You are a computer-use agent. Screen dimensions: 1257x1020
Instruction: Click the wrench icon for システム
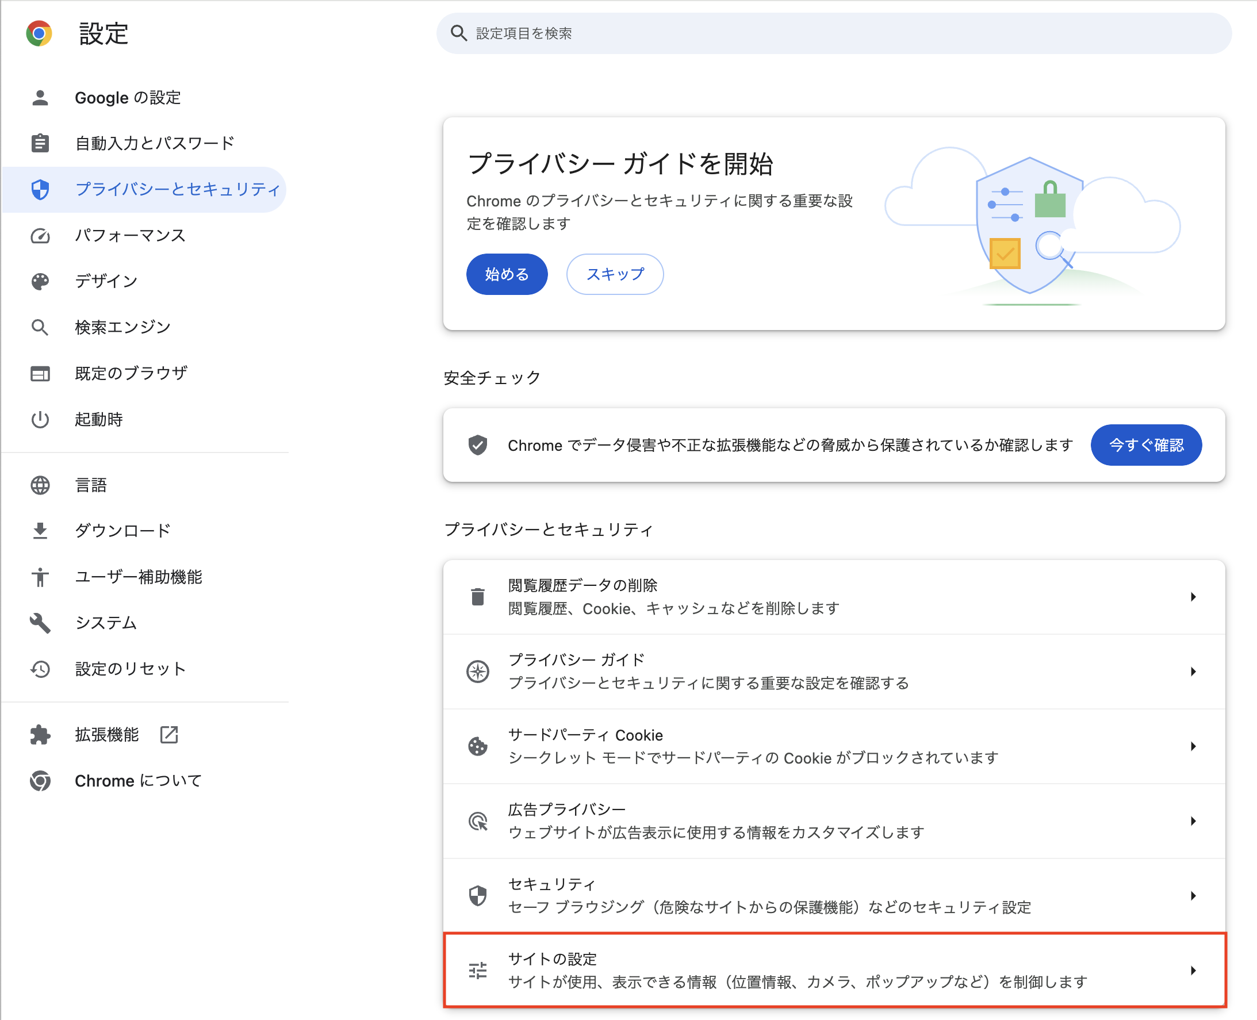coord(40,623)
